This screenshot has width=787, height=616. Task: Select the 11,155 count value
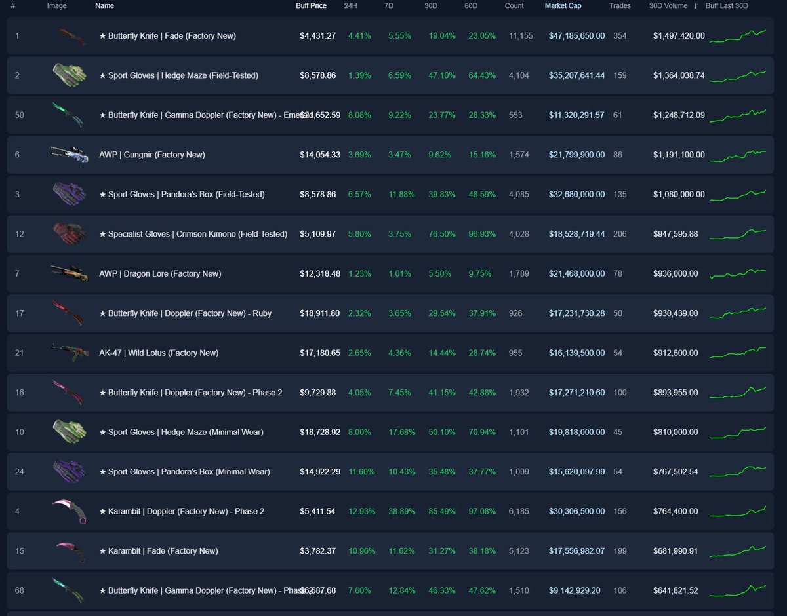click(x=521, y=36)
